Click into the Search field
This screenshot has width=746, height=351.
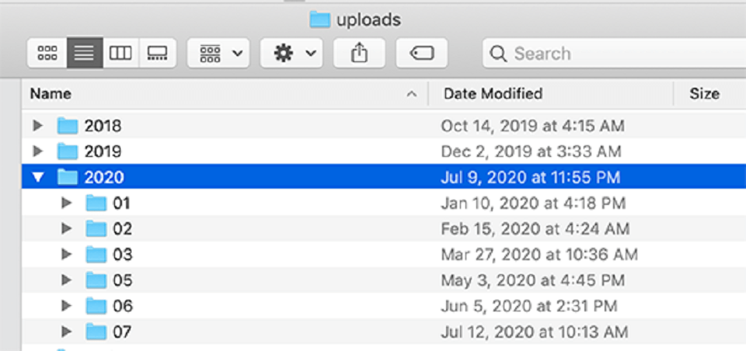pos(614,54)
